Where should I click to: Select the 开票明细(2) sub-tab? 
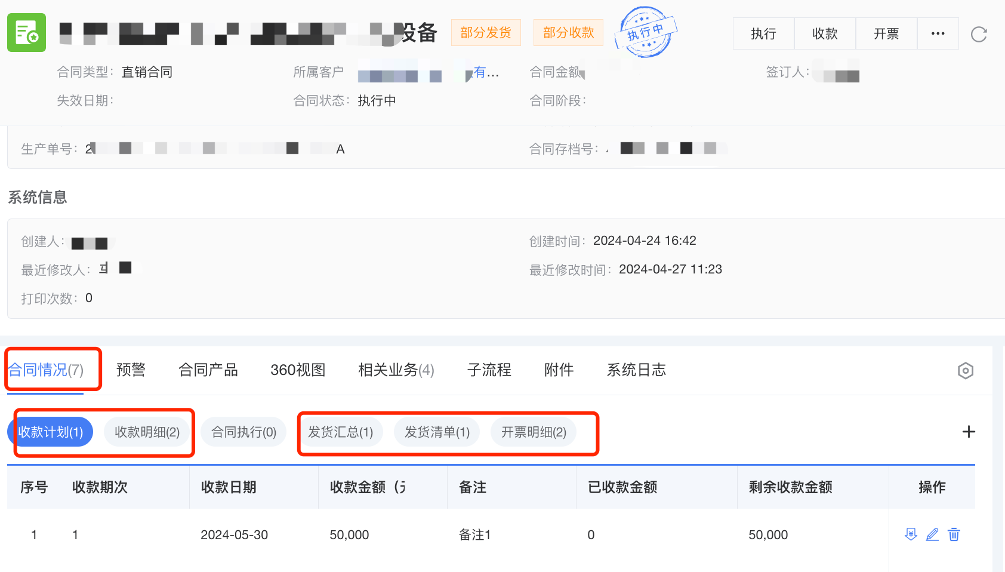click(534, 432)
